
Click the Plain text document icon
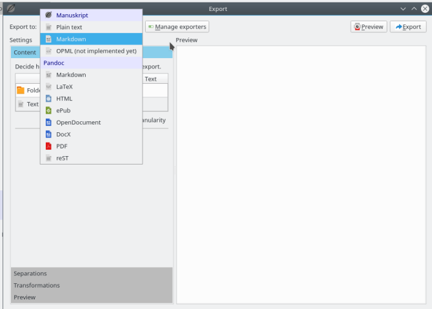click(48, 27)
